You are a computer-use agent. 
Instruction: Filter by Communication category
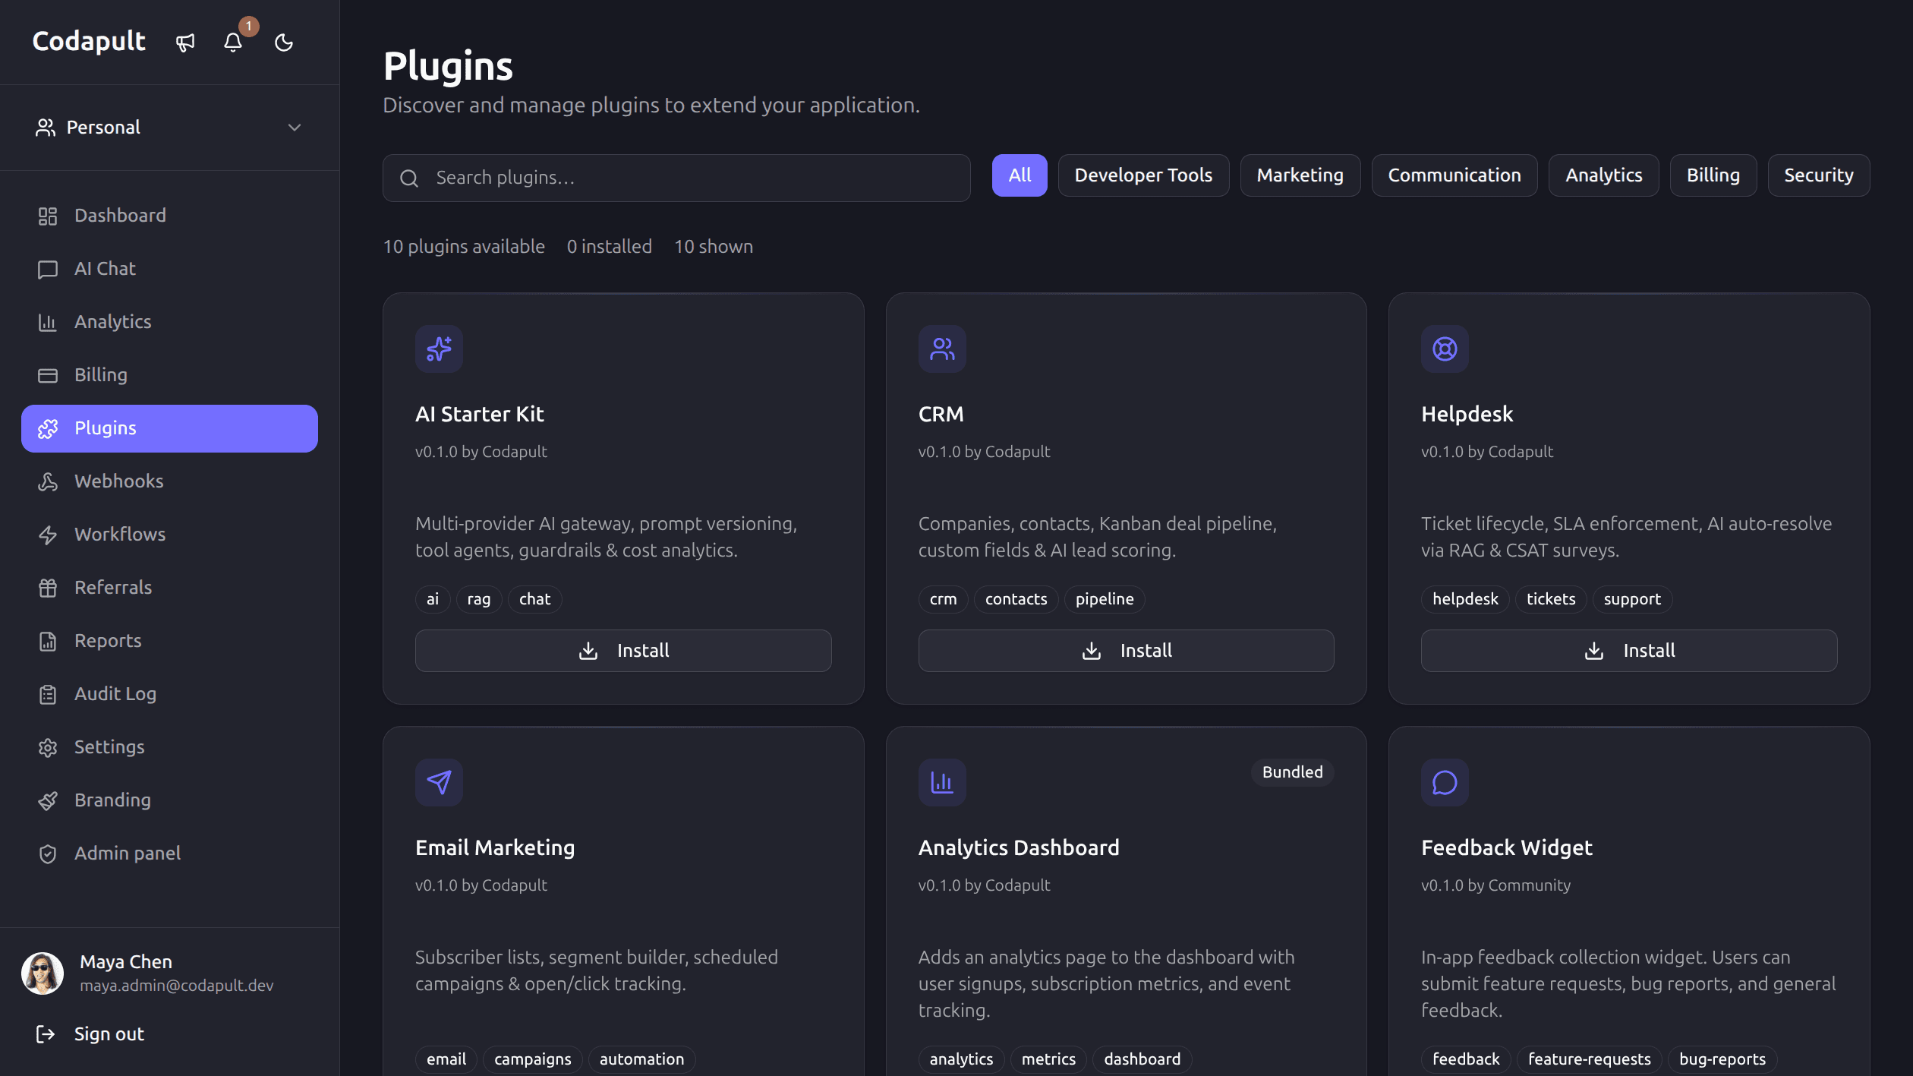[x=1454, y=175]
